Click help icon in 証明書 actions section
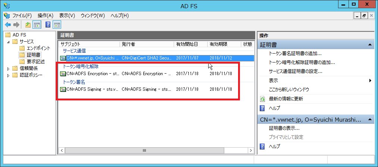 pyautogui.click(x=263, y=108)
